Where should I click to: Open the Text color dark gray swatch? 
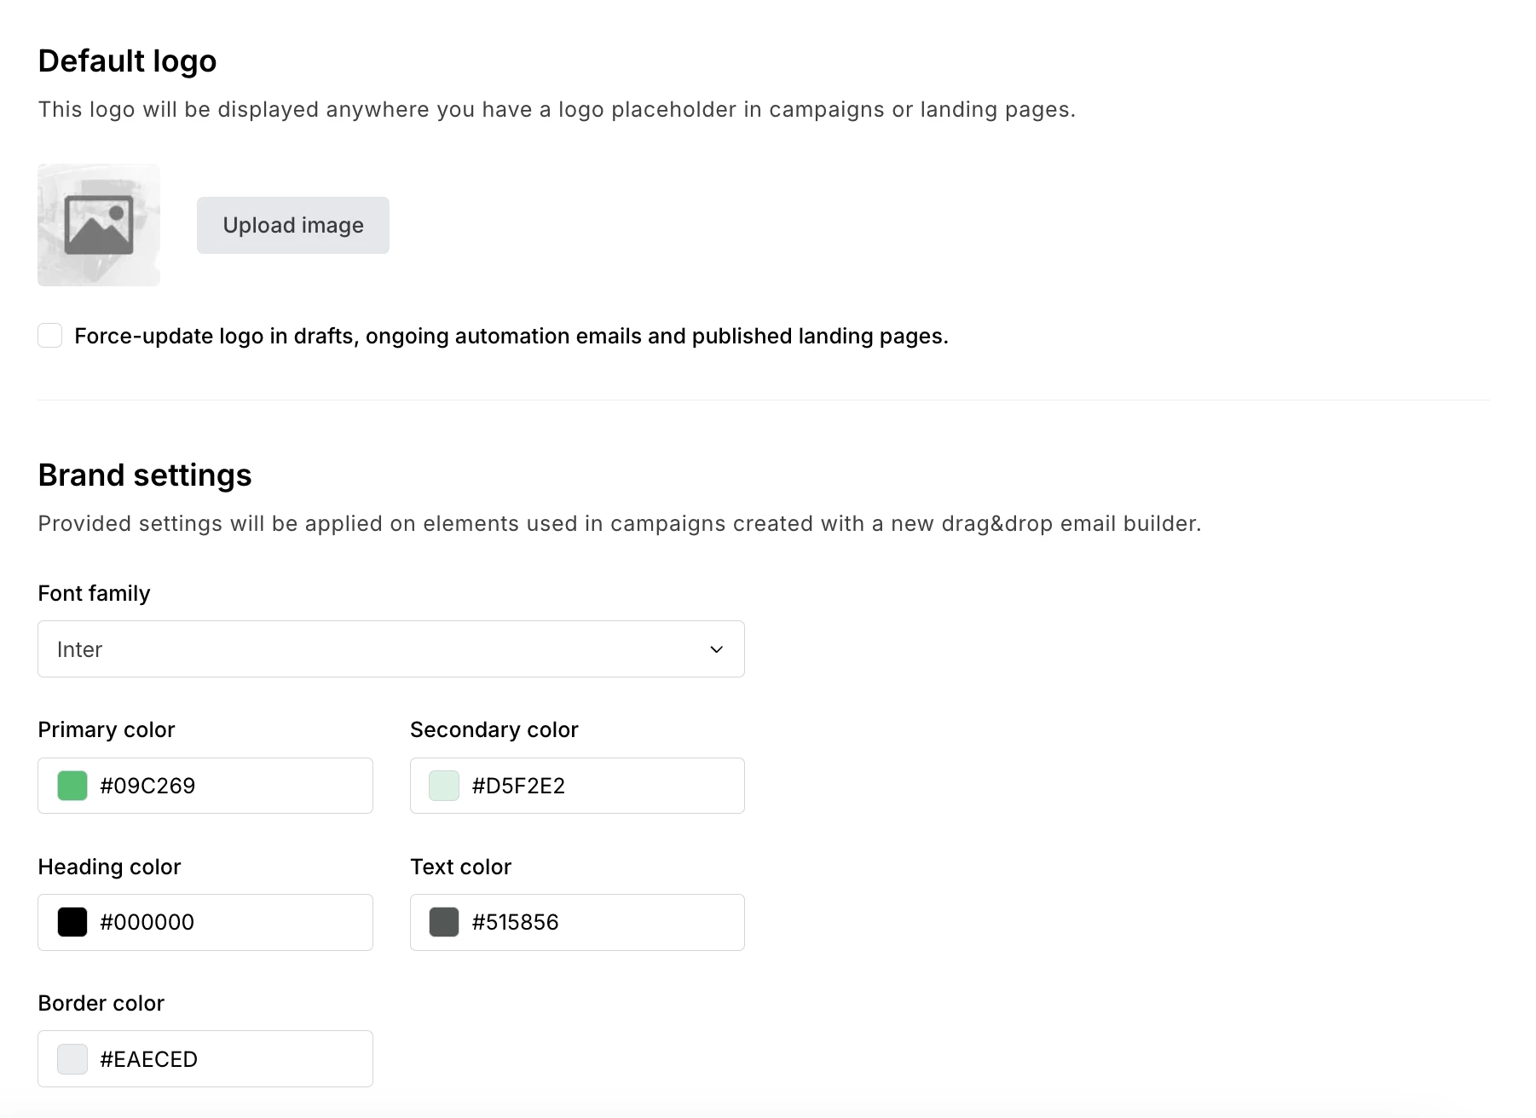coord(444,922)
